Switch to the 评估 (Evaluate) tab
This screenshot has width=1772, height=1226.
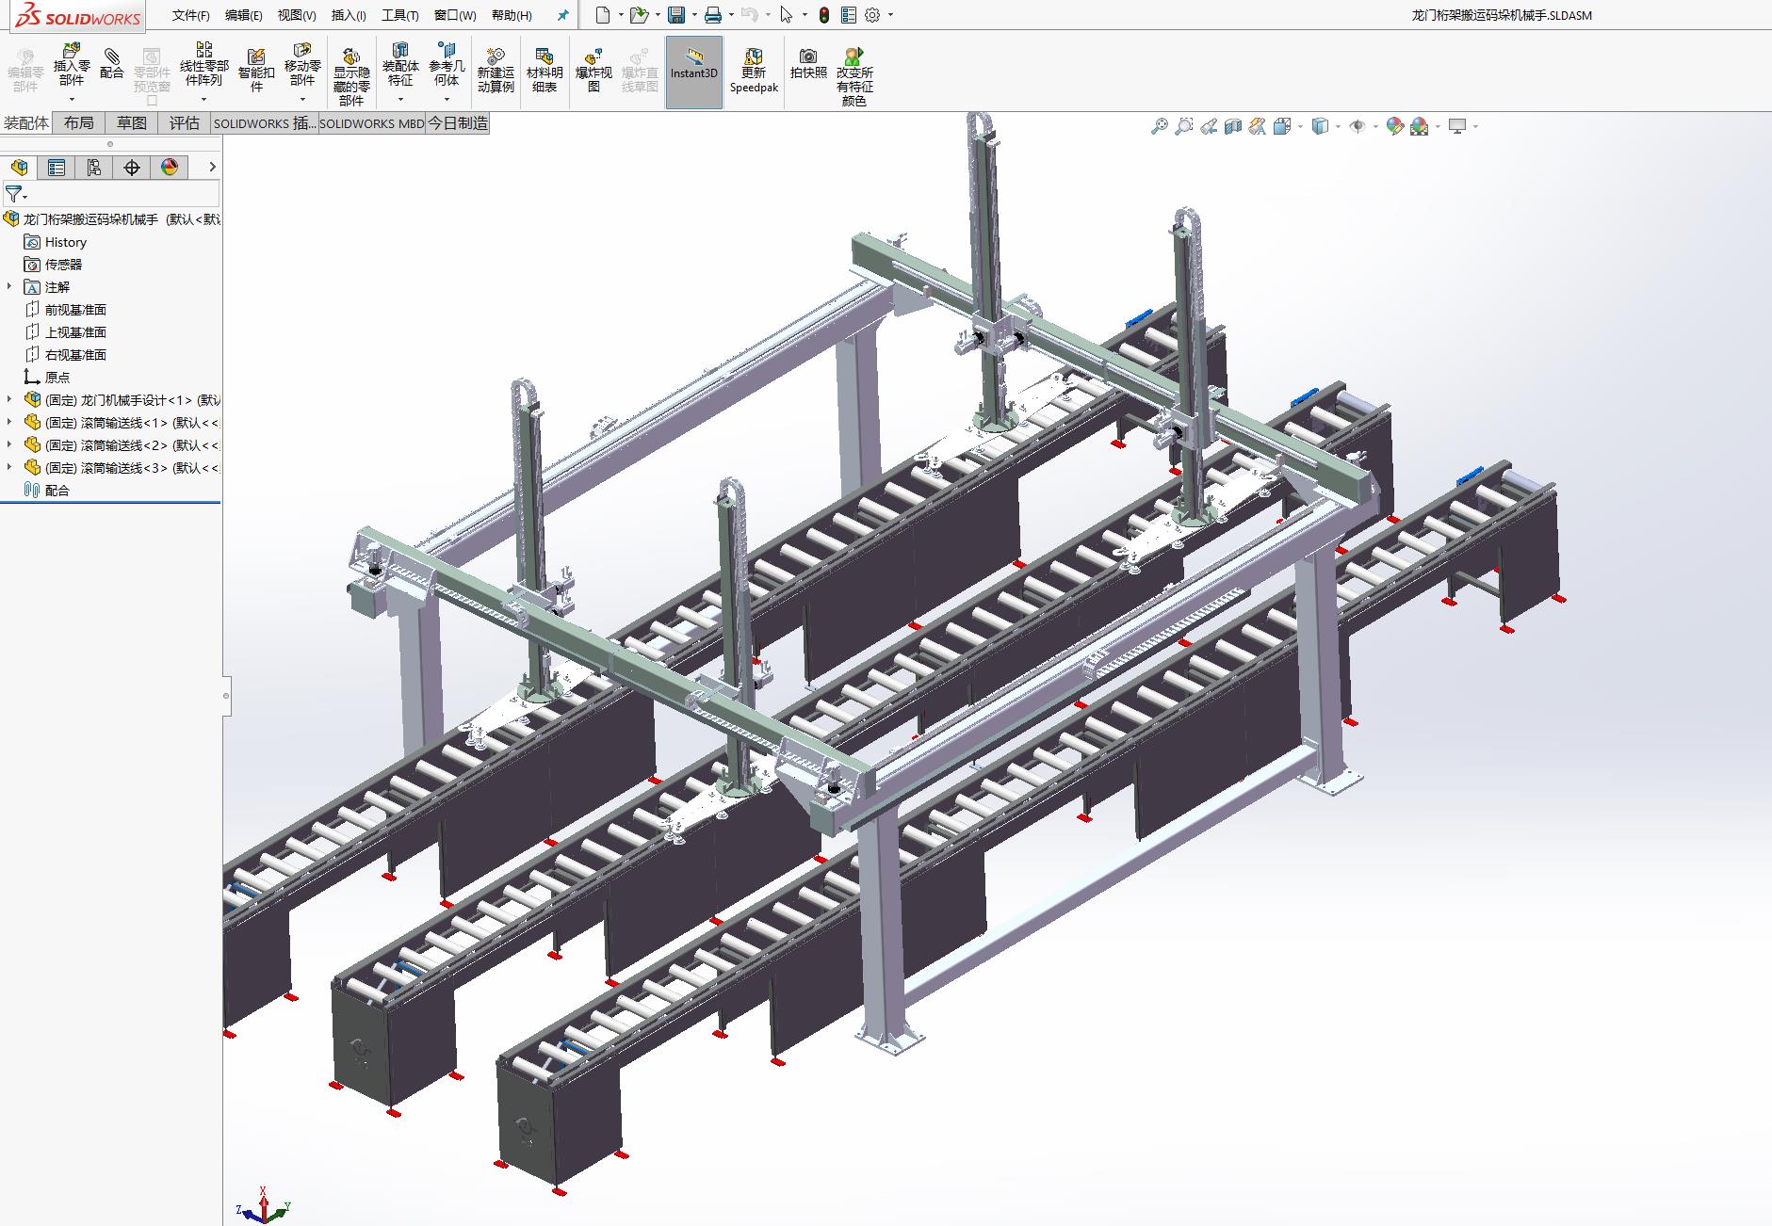coord(185,123)
